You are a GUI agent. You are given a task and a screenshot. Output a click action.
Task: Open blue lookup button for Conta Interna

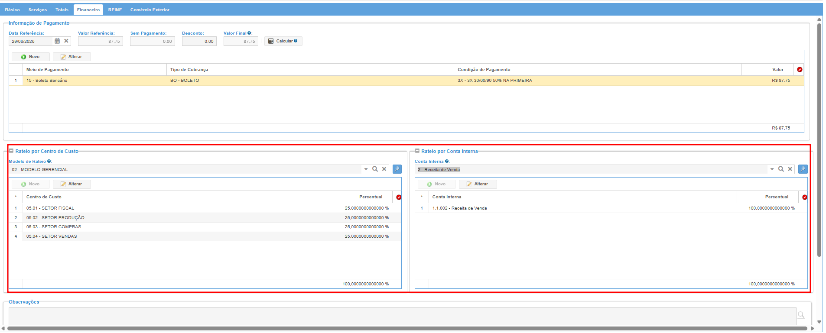click(x=803, y=169)
